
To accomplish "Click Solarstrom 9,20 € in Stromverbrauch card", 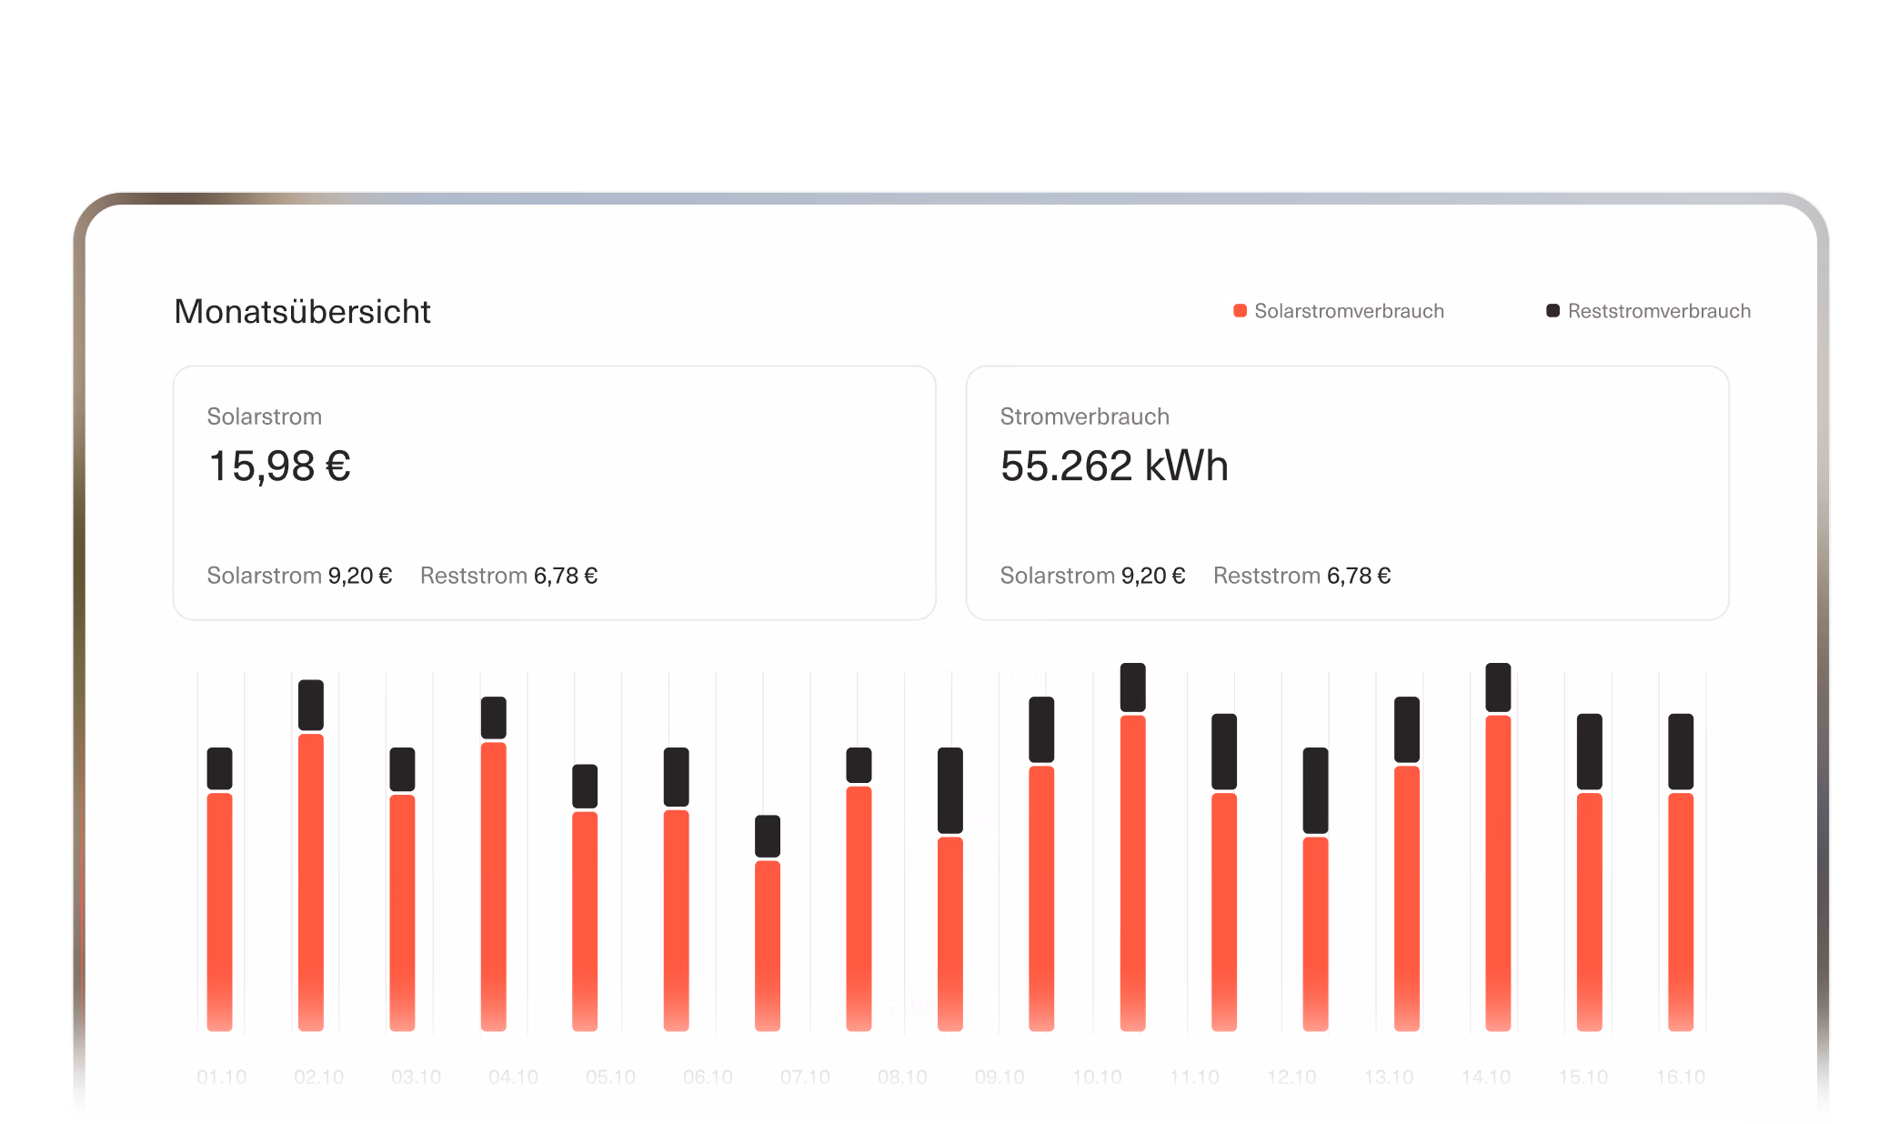I will (x=1092, y=576).
